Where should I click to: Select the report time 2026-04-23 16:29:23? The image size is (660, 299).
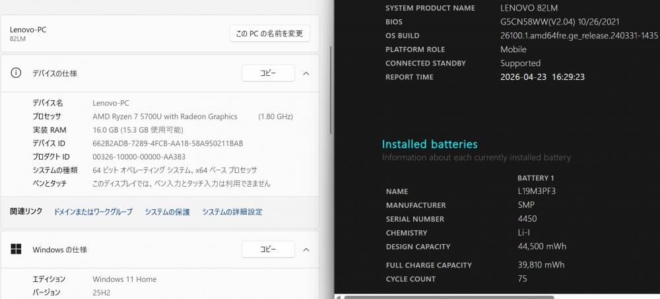pos(543,77)
